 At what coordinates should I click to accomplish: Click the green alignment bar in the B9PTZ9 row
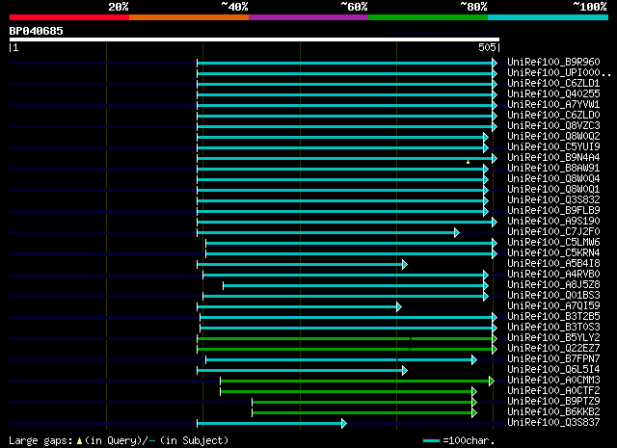[x=362, y=403]
